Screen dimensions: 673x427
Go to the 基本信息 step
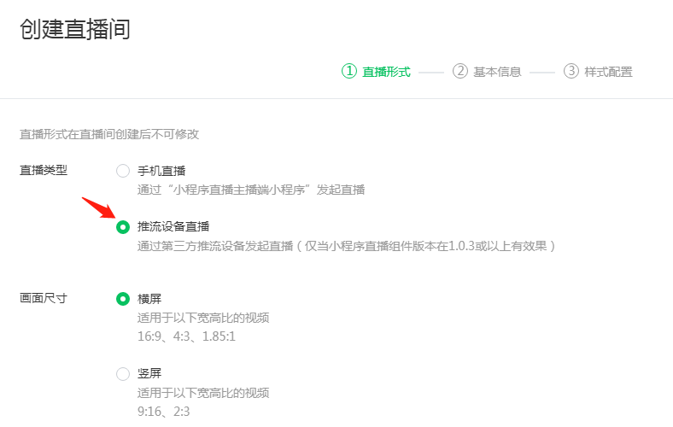[x=497, y=72]
